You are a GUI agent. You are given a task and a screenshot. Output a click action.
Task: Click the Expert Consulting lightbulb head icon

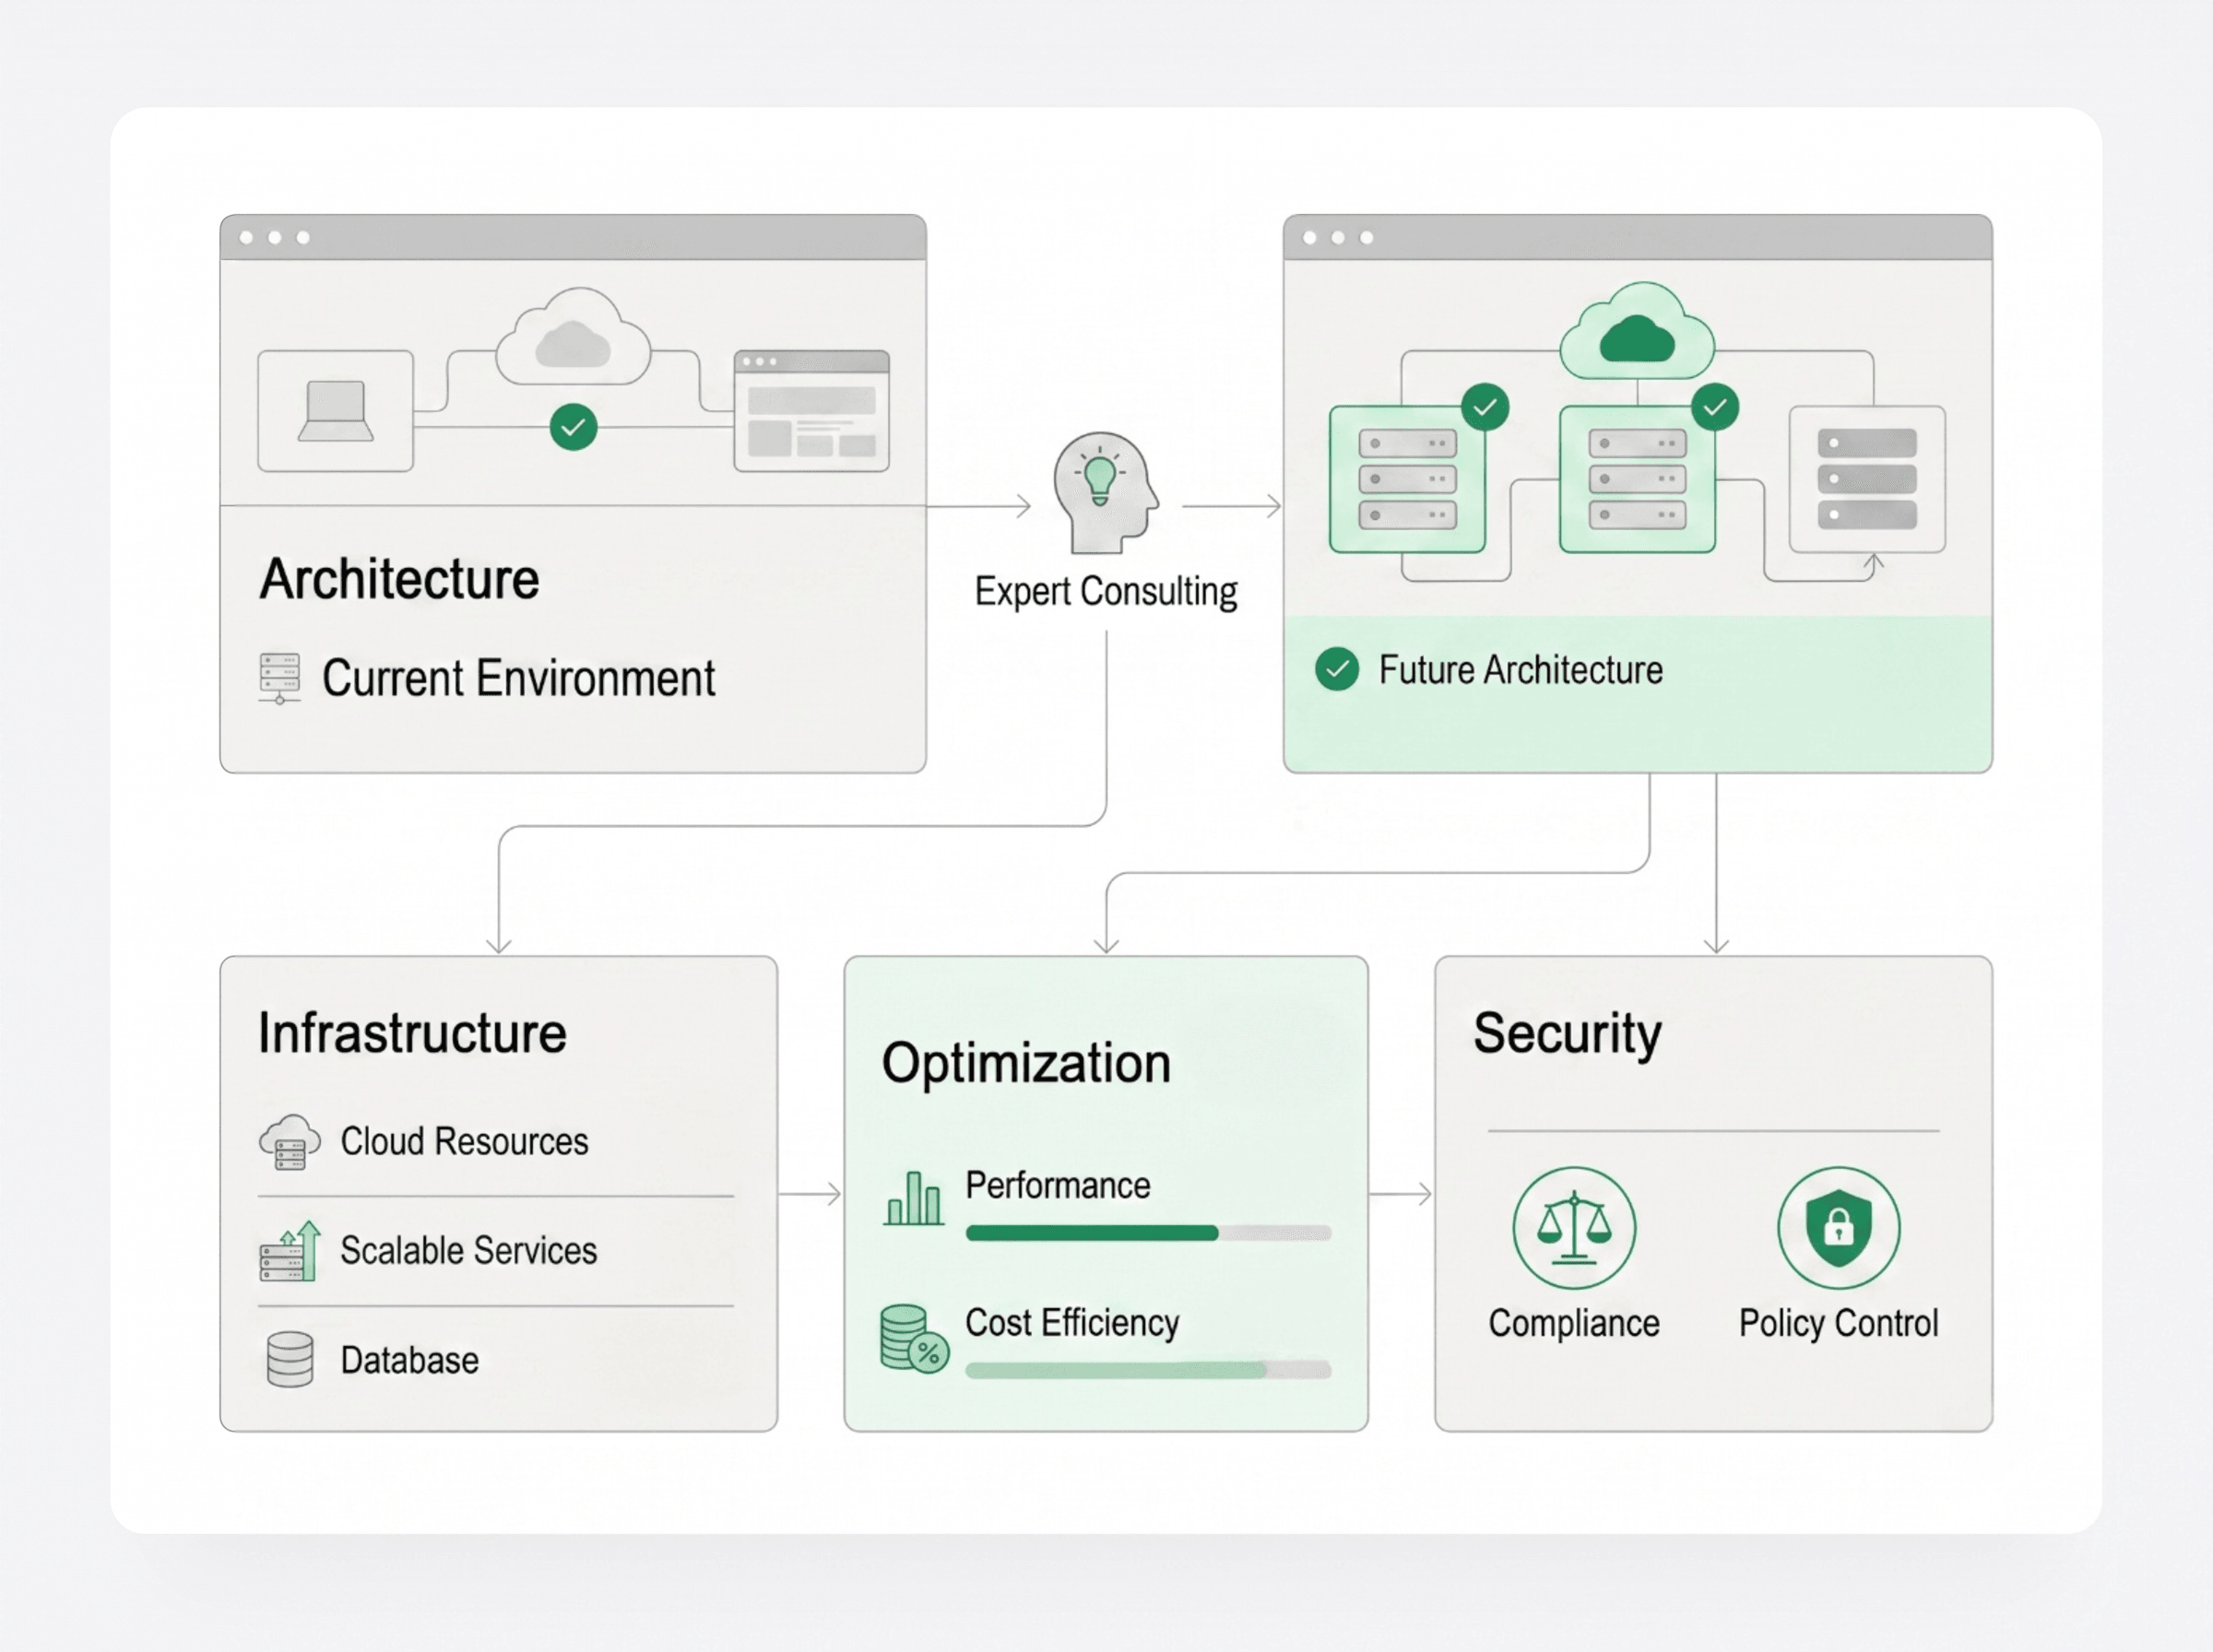coord(1105,492)
